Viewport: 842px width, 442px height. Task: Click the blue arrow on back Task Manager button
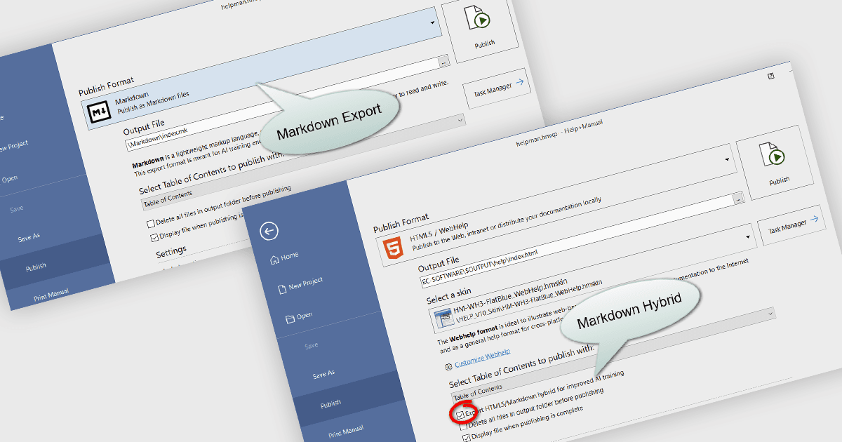pos(519,82)
